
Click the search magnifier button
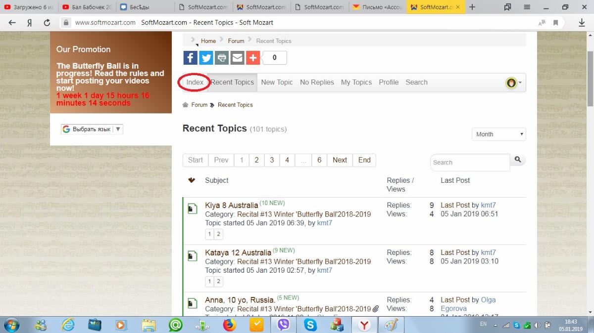pos(518,160)
